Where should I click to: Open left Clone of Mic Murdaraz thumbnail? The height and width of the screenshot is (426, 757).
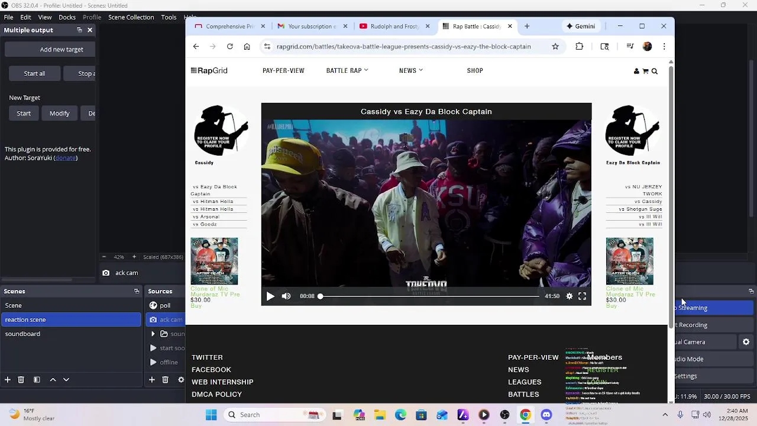(x=214, y=262)
